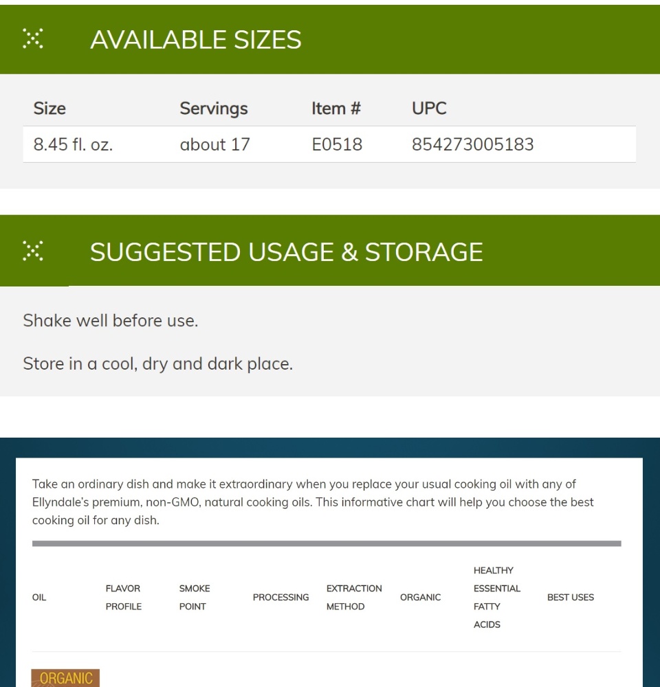Click the cross icon beside Suggested Usage & Storage

pyautogui.click(x=32, y=251)
